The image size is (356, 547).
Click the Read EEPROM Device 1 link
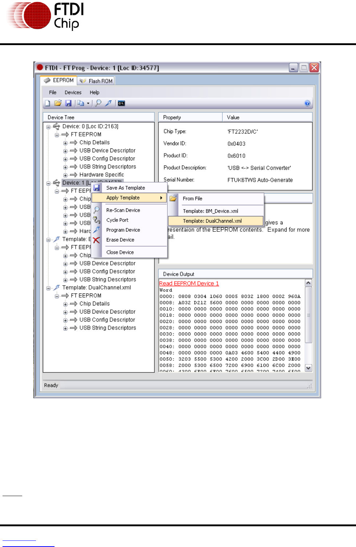pyautogui.click(x=189, y=283)
